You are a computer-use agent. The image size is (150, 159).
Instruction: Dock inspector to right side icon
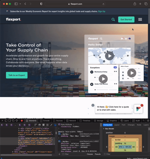(x=9, y=121)
